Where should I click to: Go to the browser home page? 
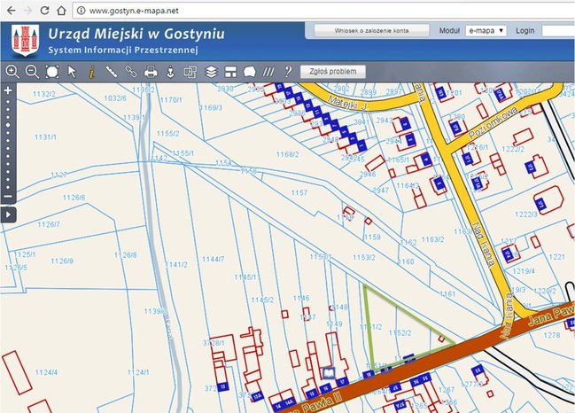(x=61, y=11)
